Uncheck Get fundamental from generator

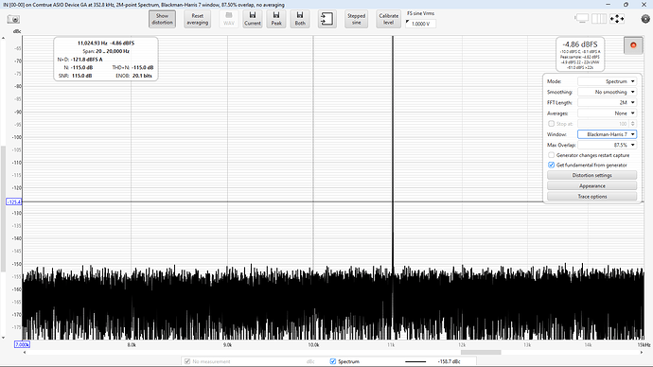click(x=552, y=166)
